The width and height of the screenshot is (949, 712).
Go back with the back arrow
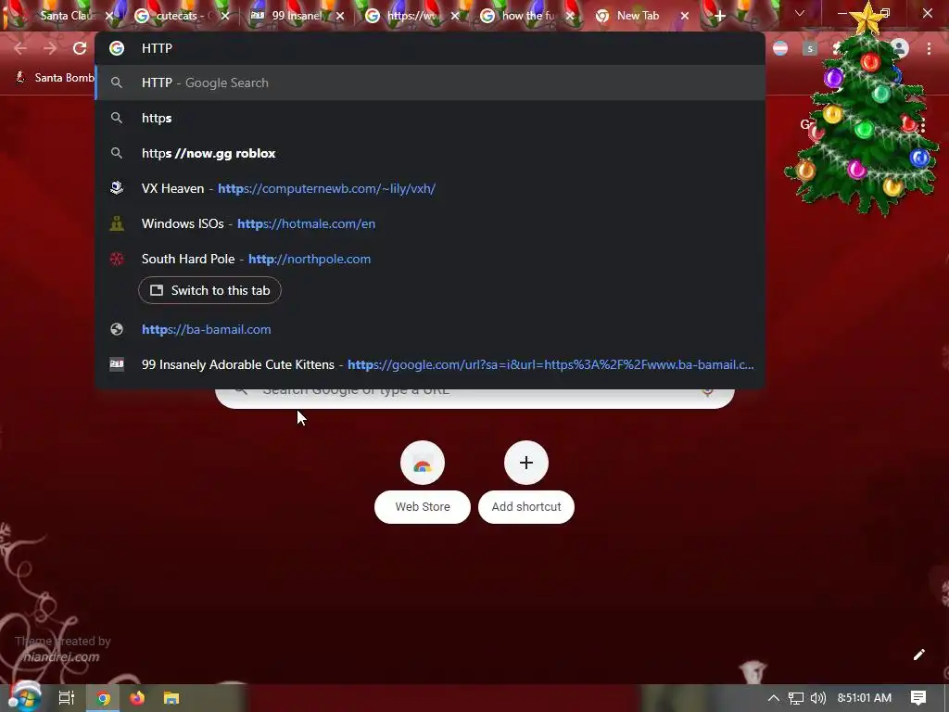point(20,48)
